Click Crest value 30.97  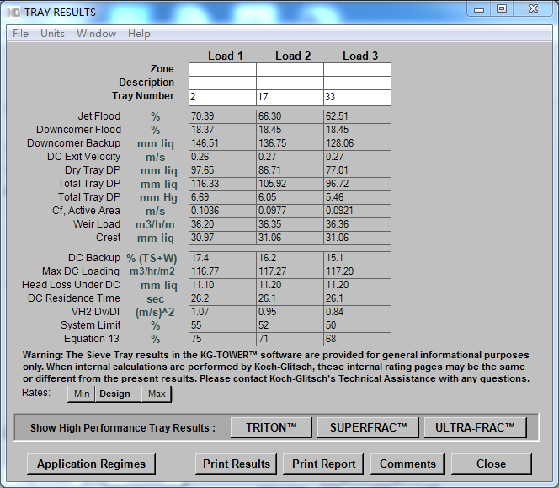pos(222,238)
